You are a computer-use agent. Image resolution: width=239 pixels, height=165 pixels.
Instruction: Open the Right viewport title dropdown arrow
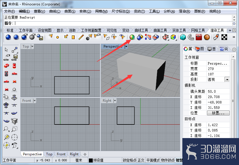pyautogui.click(x=115, y=101)
